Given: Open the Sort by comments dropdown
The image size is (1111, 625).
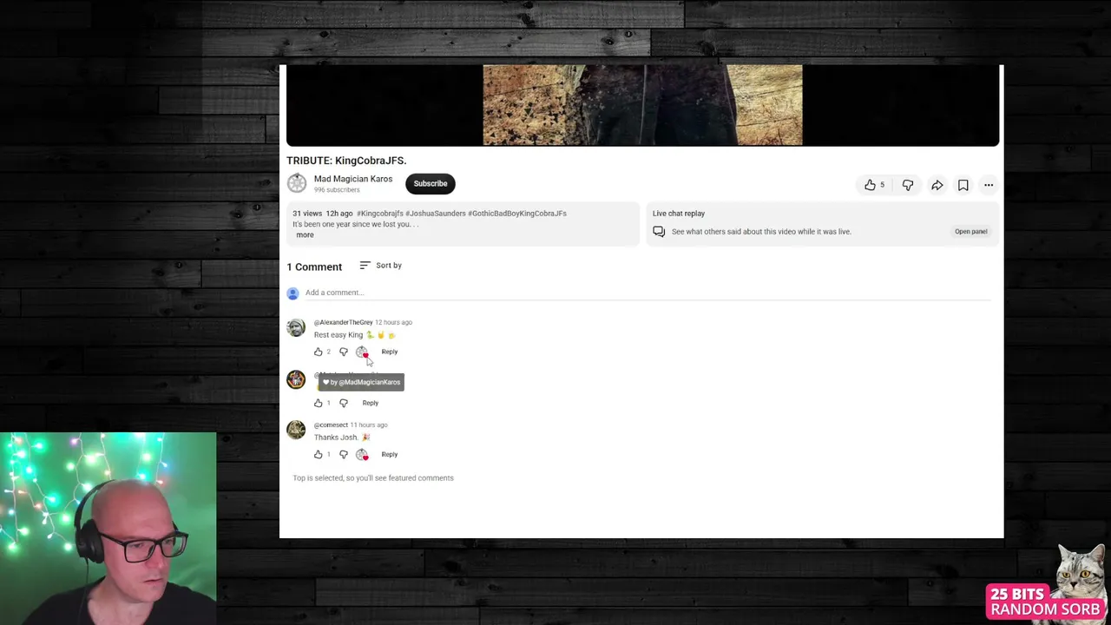Looking at the screenshot, I should pos(380,266).
